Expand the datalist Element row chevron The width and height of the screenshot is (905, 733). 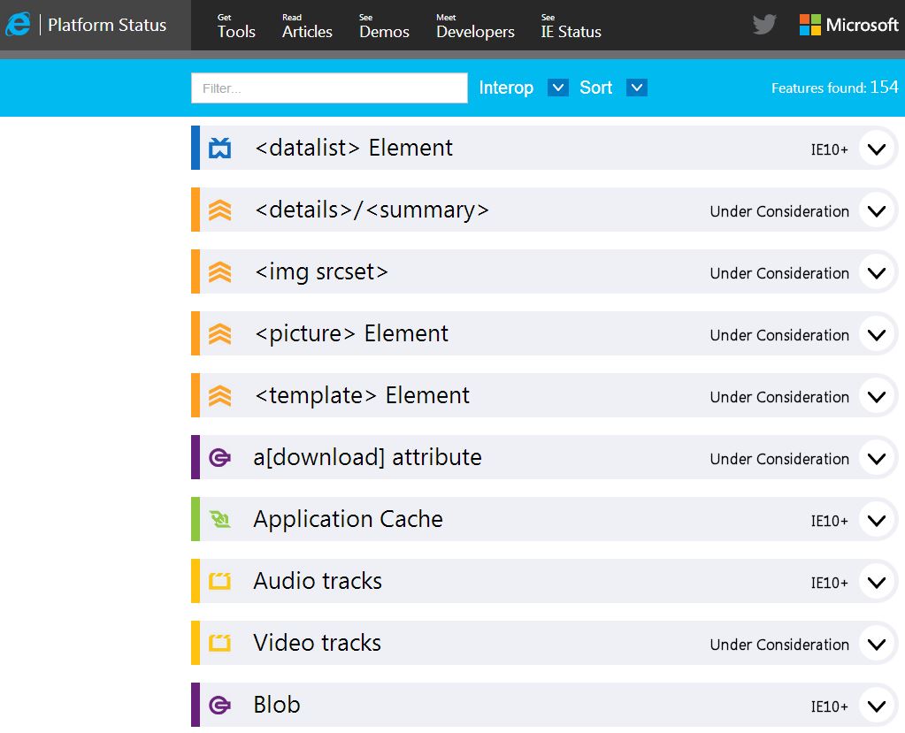click(877, 149)
